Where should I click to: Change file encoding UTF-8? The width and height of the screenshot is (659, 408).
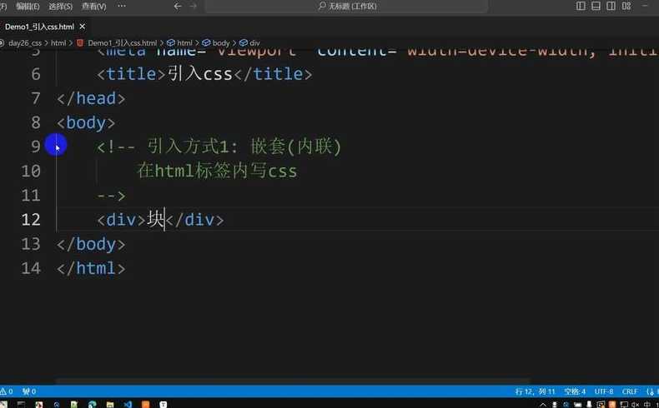pos(604,391)
